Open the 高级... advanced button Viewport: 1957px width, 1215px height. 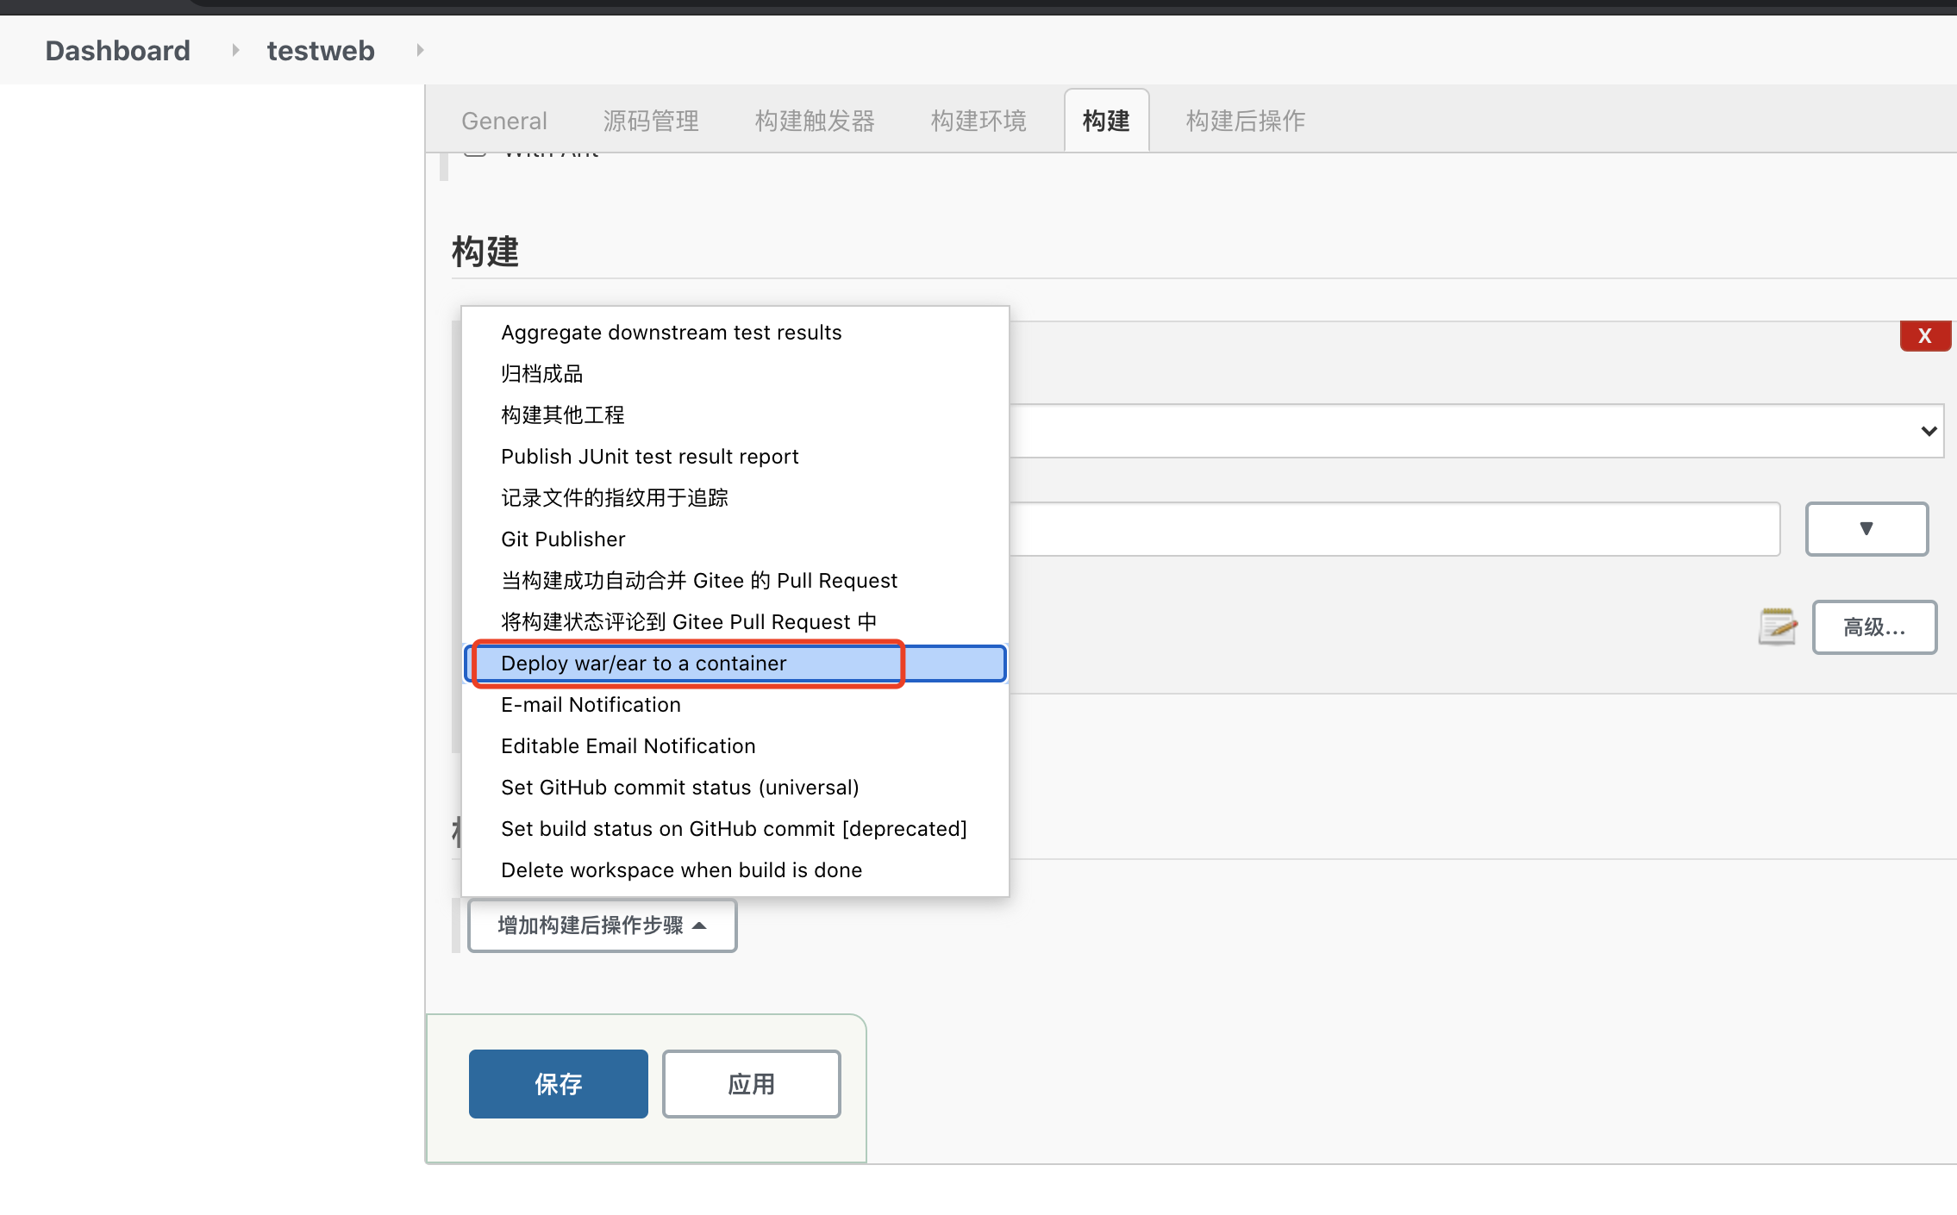[1874, 627]
